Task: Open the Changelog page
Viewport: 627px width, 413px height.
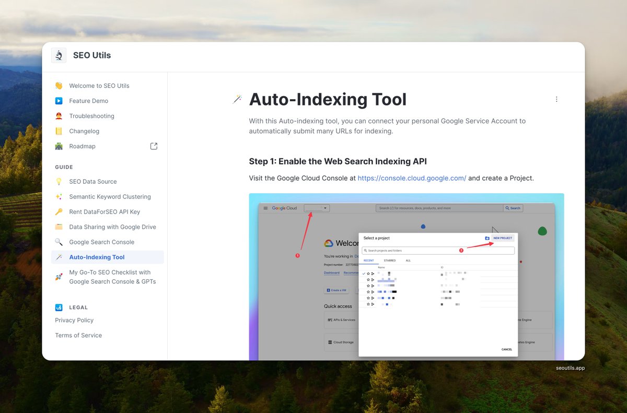Action: 84,131
